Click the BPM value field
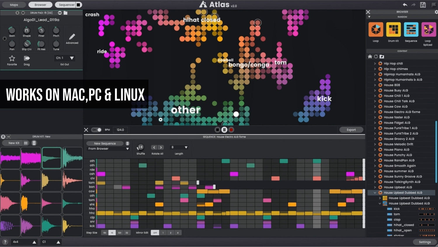The image size is (438, 247). (x=120, y=130)
